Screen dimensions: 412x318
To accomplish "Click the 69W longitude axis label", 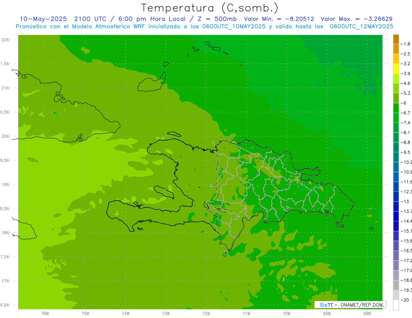I will click(327, 313).
